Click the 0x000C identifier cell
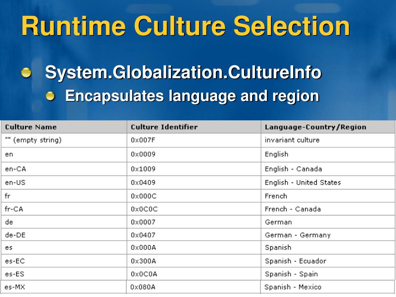Screen dimensions: 396x297 [x=194, y=196]
